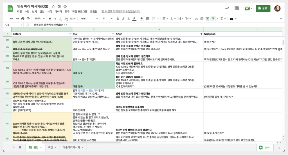Open the font size 11 dropdown
This screenshot has width=288, height=155.
pyautogui.click(x=107, y=19)
